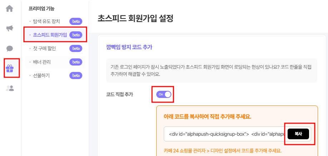Click beta badge beside 첫 구매 할인
Viewport: 328px width, 156px height.
pos(76,48)
